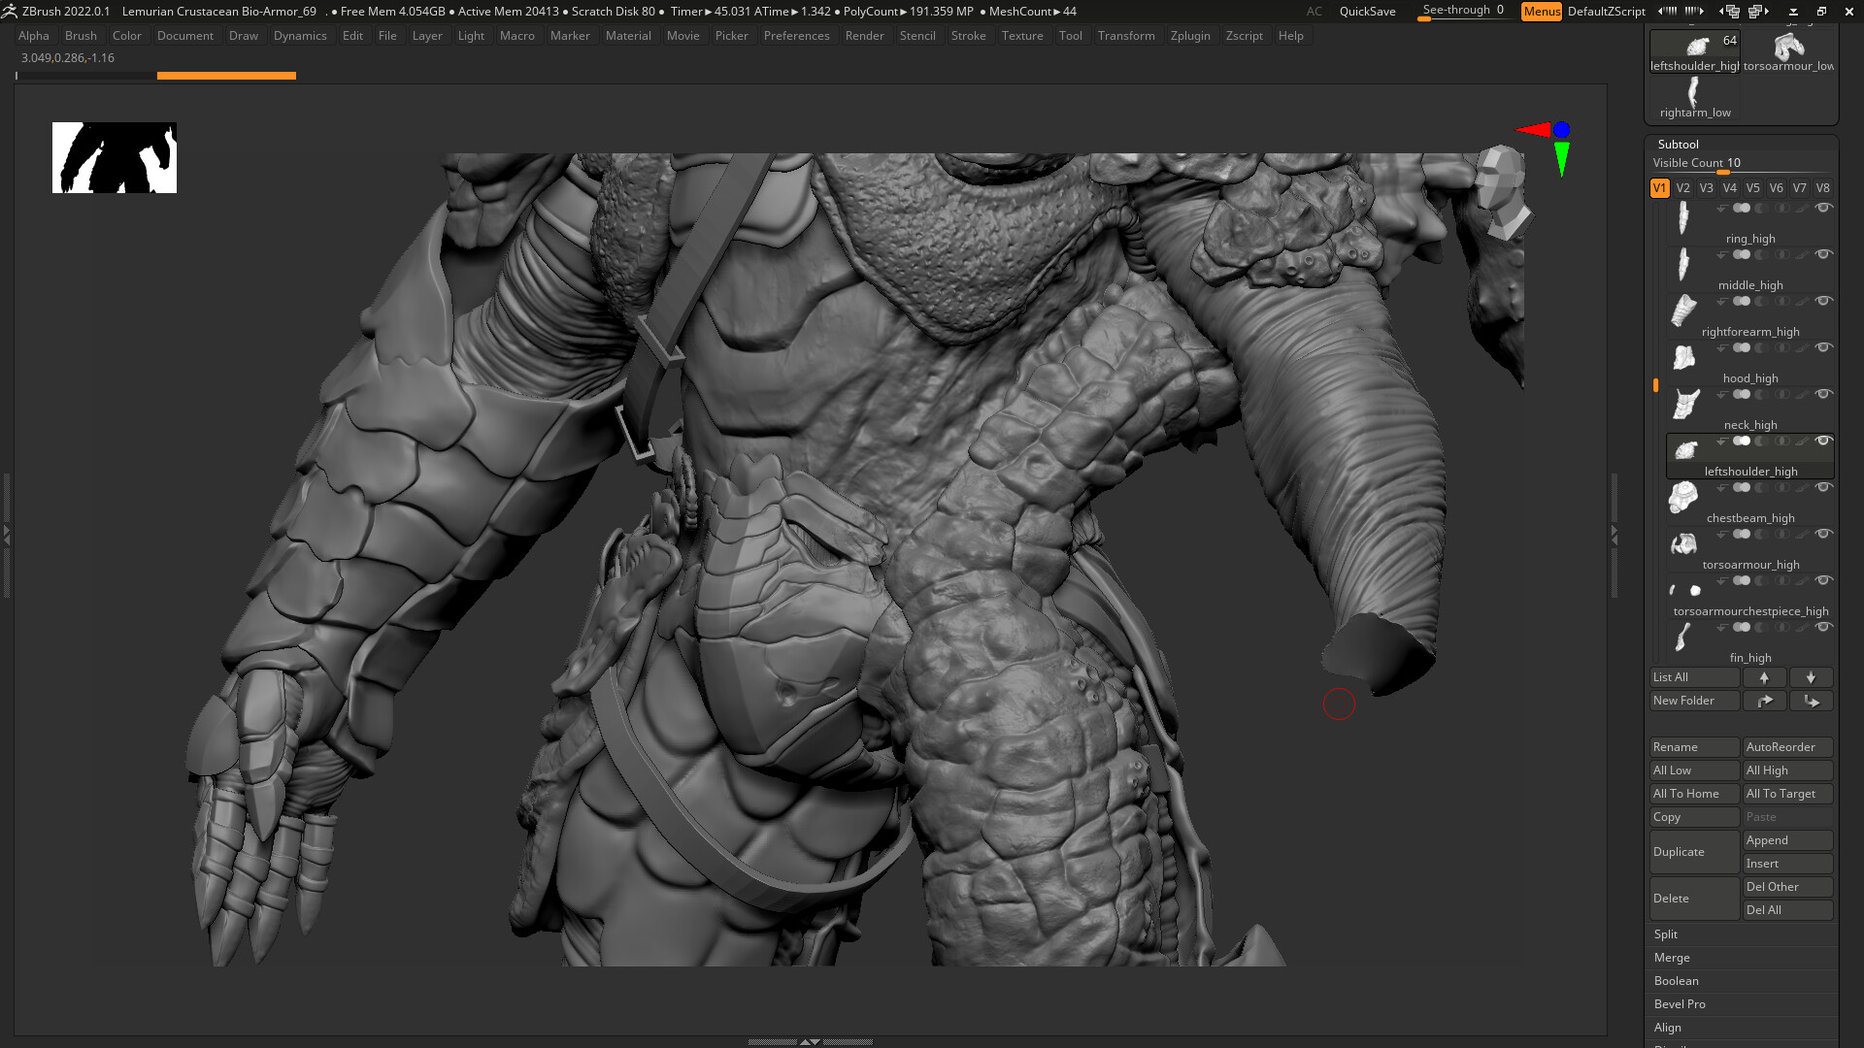1864x1048 pixels.
Task: Toggle visibility of the fin_high subtool
Action: 1822,626
